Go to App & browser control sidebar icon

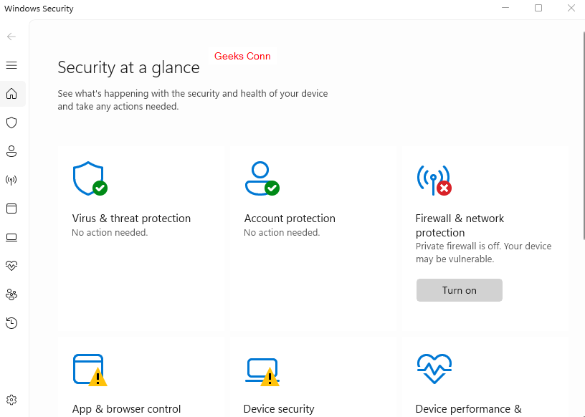click(11, 208)
